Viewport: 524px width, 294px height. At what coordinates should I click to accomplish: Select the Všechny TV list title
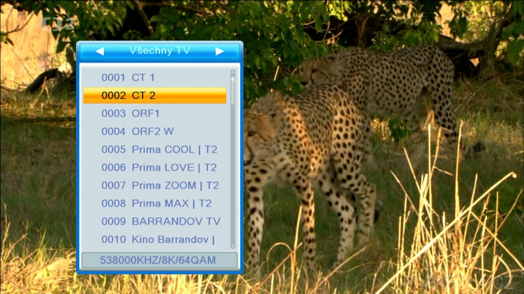coord(160,51)
